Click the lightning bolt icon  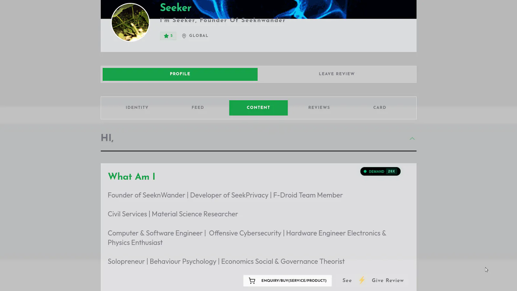coord(362,280)
